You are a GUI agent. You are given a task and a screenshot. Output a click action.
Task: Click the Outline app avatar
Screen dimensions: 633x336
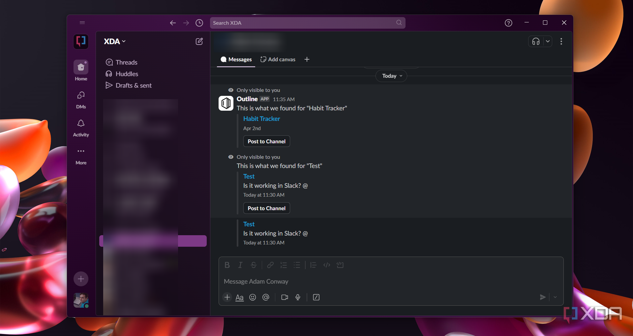point(226,103)
